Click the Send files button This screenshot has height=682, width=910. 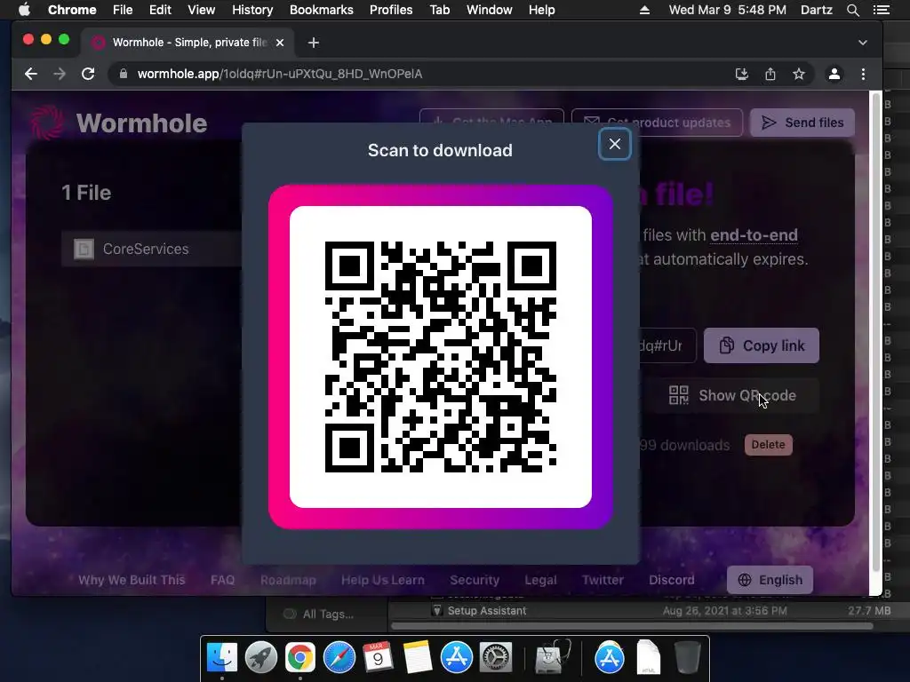point(802,123)
